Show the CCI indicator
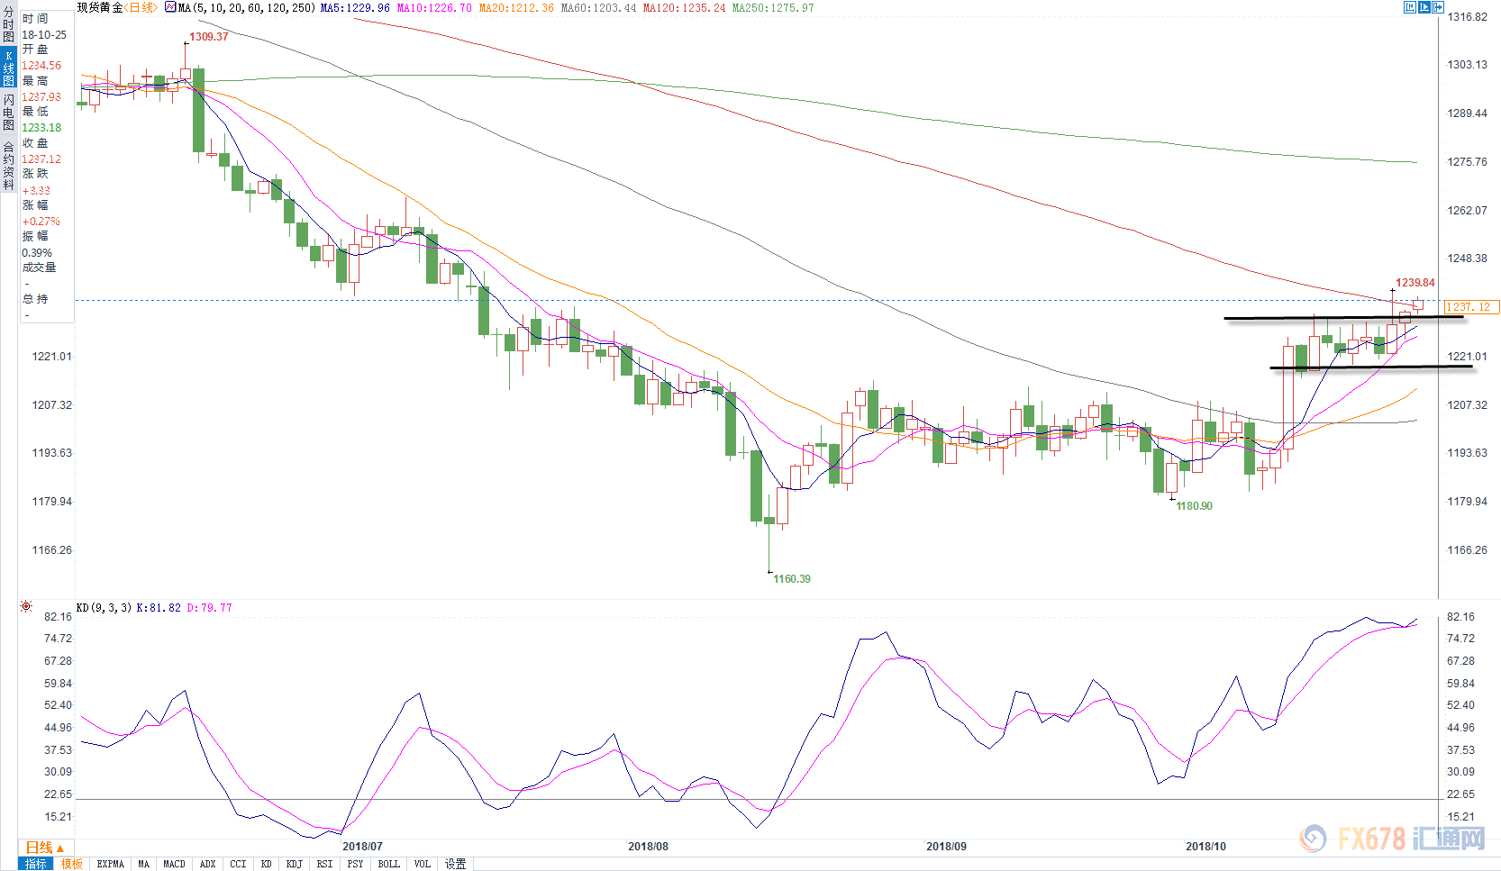 coord(238,864)
